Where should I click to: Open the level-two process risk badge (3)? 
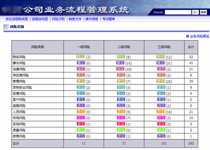coord(121,105)
